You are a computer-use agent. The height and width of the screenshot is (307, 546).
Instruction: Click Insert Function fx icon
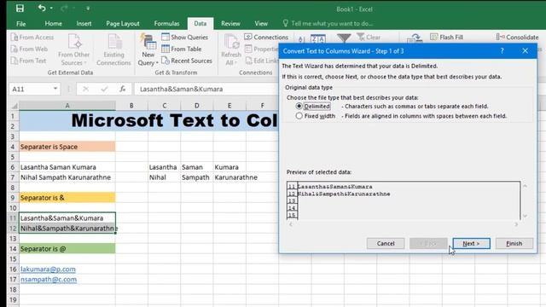[122, 89]
